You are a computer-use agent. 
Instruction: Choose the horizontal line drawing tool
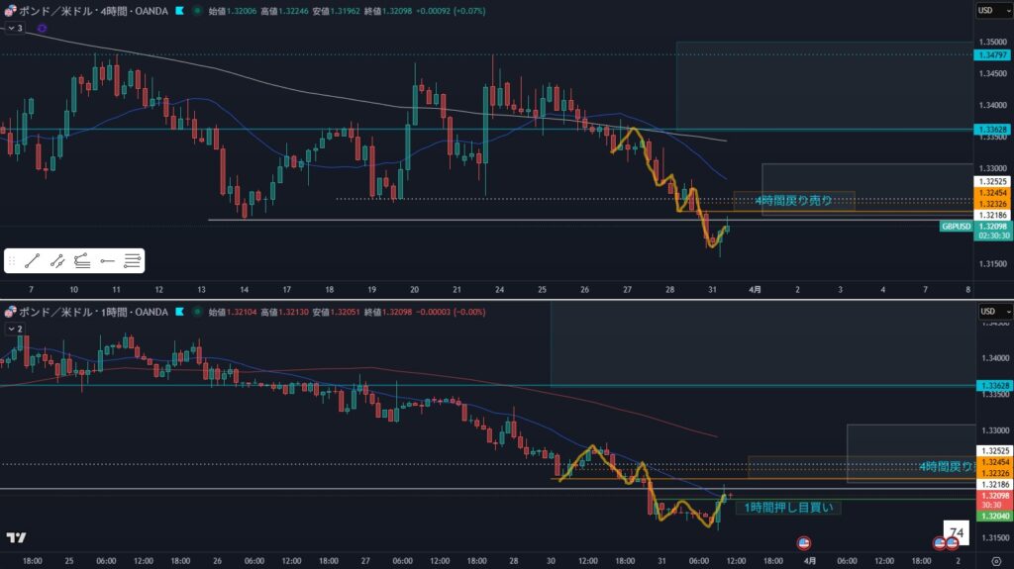tap(107, 261)
